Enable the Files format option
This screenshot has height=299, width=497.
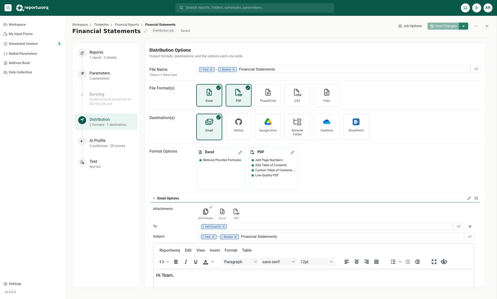pos(327,95)
